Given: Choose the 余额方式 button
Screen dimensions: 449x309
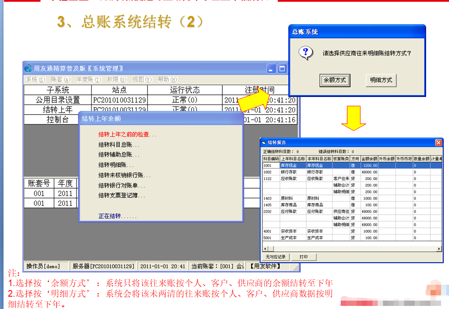Looking at the screenshot, I should tap(335, 80).
